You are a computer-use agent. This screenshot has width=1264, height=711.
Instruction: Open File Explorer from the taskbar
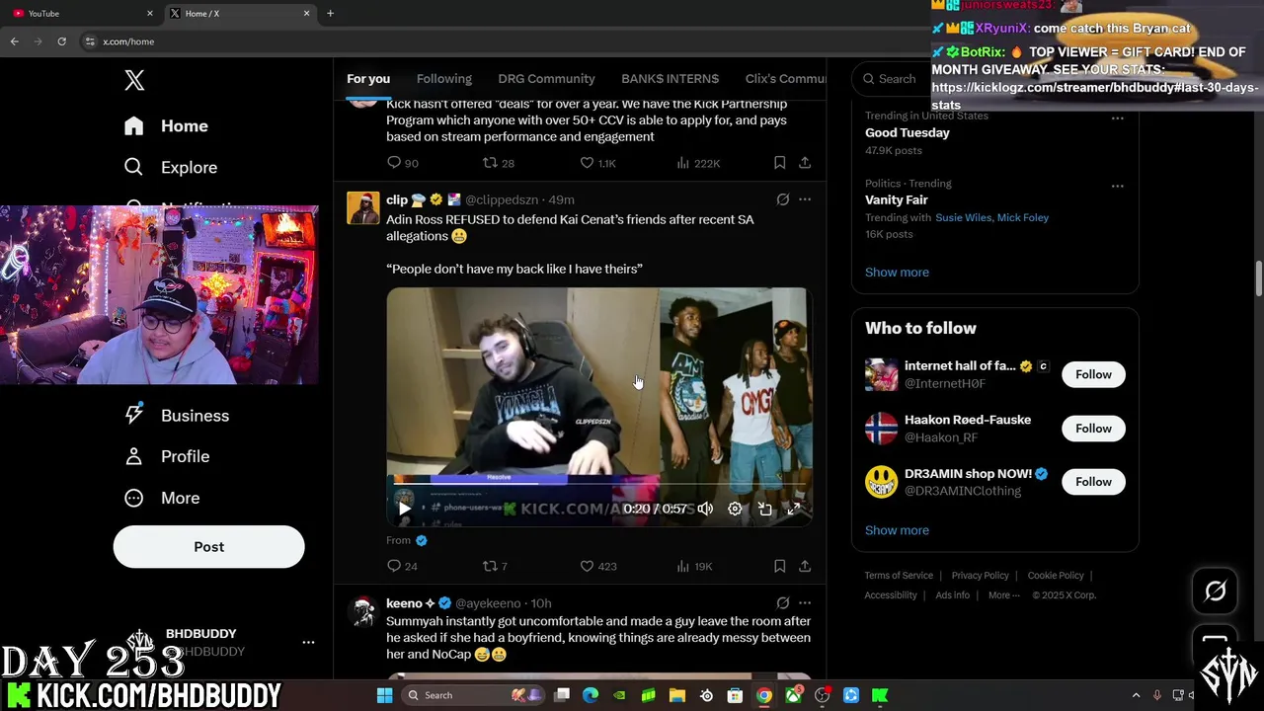(x=677, y=695)
